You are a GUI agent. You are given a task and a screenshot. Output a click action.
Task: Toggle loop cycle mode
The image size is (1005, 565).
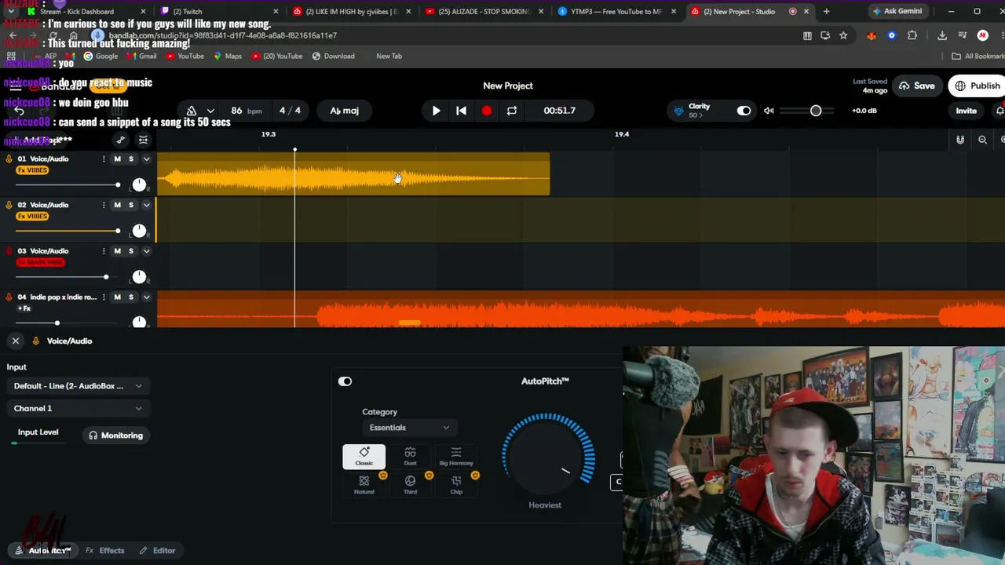pyautogui.click(x=512, y=111)
